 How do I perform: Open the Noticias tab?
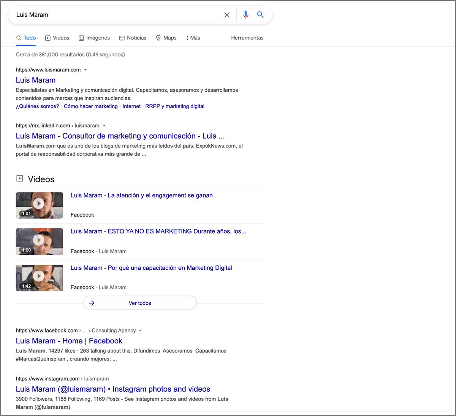133,38
